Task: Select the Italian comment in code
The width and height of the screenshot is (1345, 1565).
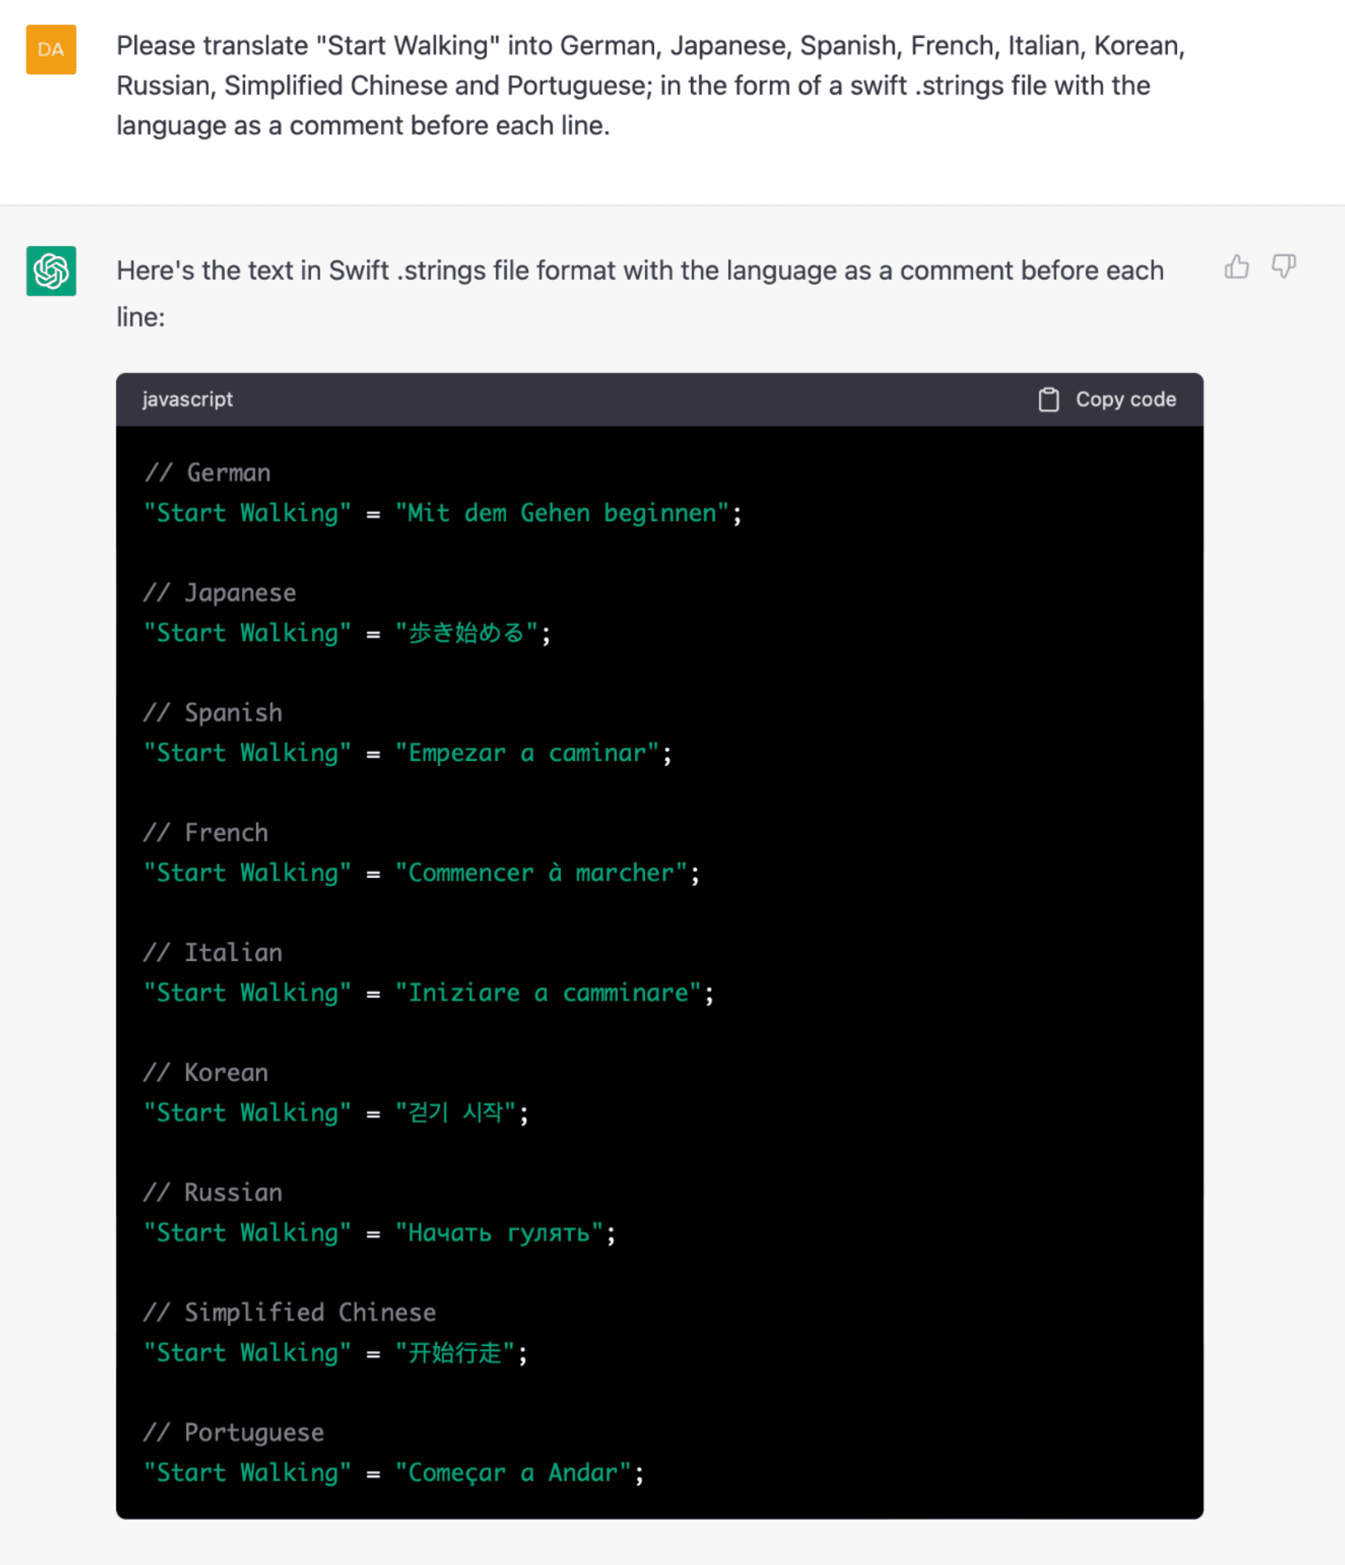Action: tap(212, 952)
